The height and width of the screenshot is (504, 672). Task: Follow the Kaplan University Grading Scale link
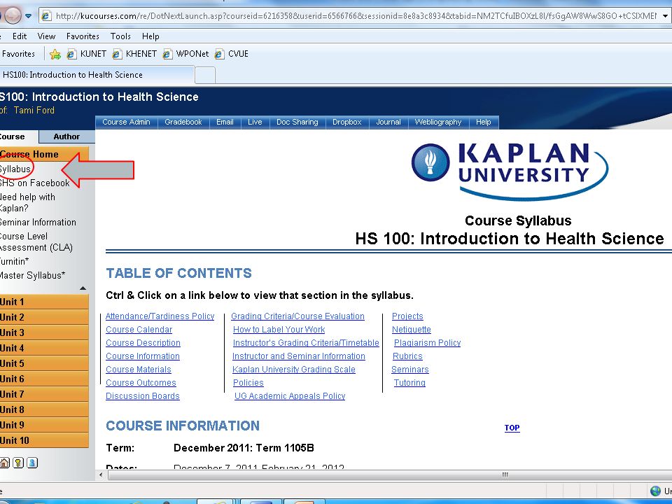click(x=294, y=370)
